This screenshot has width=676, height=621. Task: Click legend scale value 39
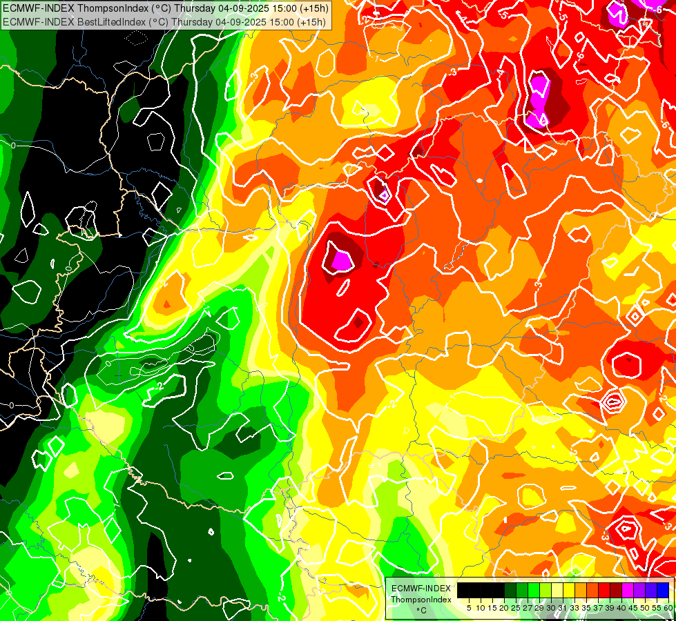tap(610, 608)
